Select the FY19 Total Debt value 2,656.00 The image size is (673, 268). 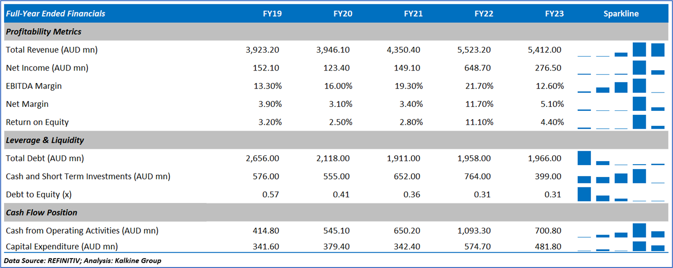point(262,158)
